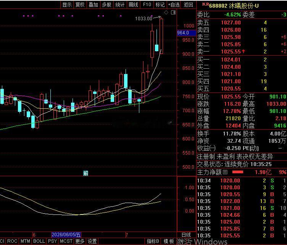Click 卖五 price 1027.00

pyautogui.click(x=231, y=23)
